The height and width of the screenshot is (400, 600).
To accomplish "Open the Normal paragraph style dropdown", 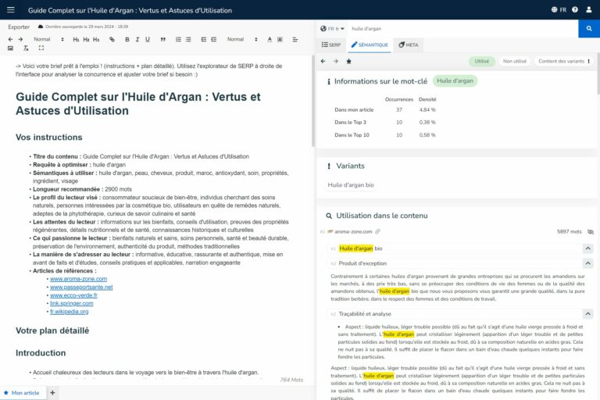I will pyautogui.click(x=47, y=39).
